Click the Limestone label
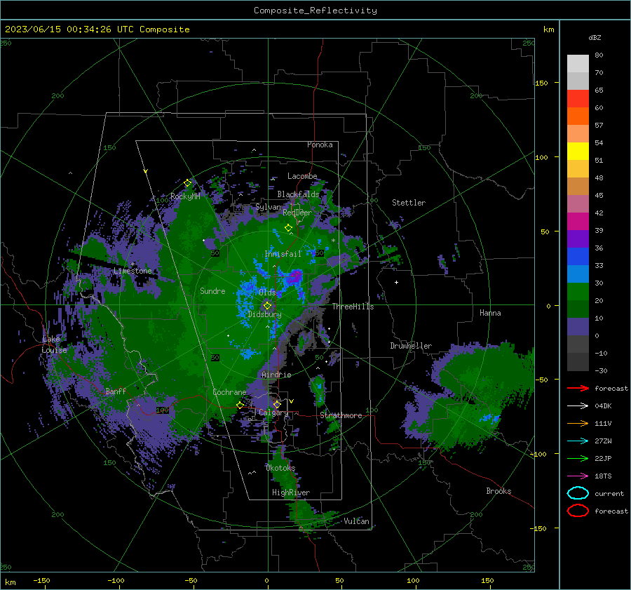Image resolution: width=631 pixels, height=590 pixels. pyautogui.click(x=133, y=271)
